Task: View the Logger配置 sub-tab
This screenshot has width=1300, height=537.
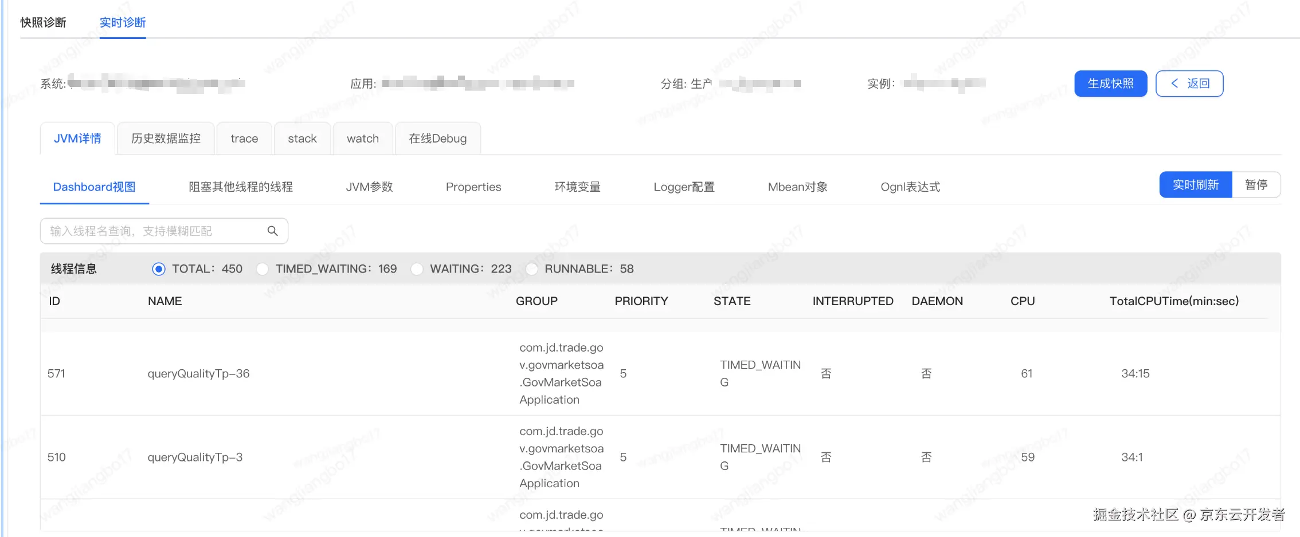Action: pyautogui.click(x=684, y=187)
